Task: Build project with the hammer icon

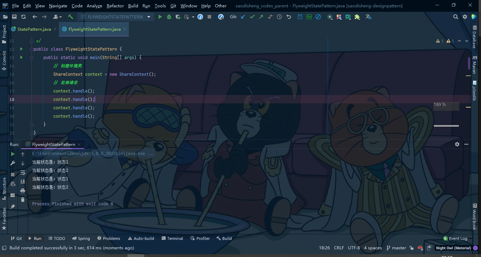Action: click(x=71, y=17)
